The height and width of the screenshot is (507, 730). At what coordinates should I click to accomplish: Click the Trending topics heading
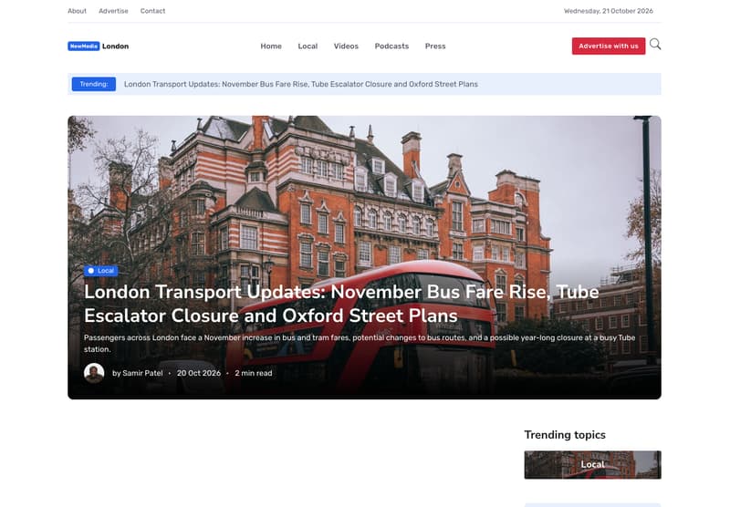pos(565,435)
